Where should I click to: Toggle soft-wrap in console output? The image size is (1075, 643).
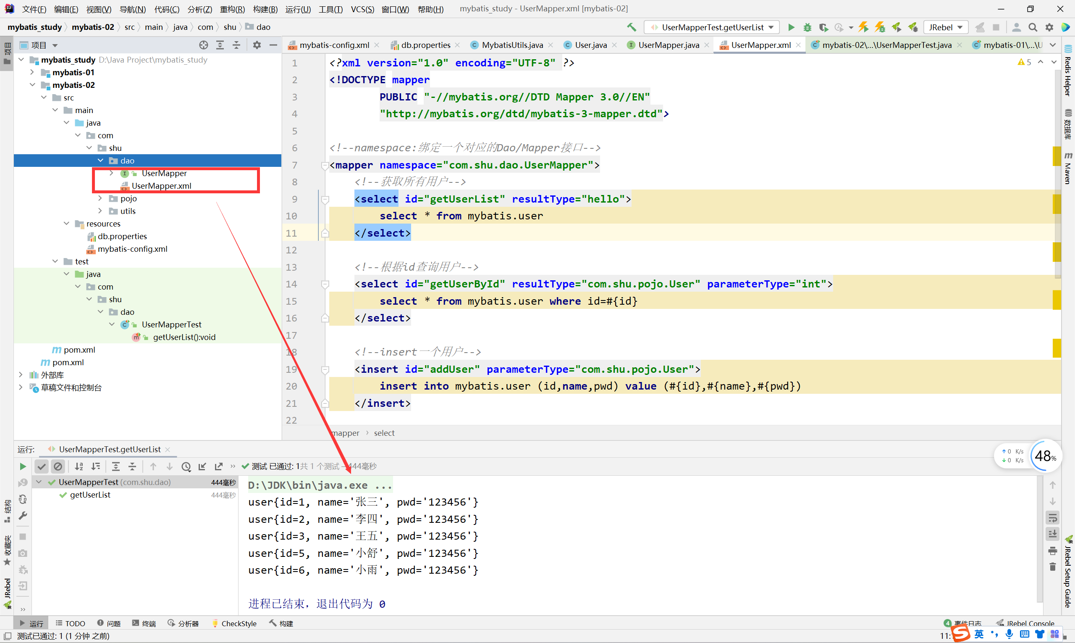pyautogui.click(x=1052, y=518)
